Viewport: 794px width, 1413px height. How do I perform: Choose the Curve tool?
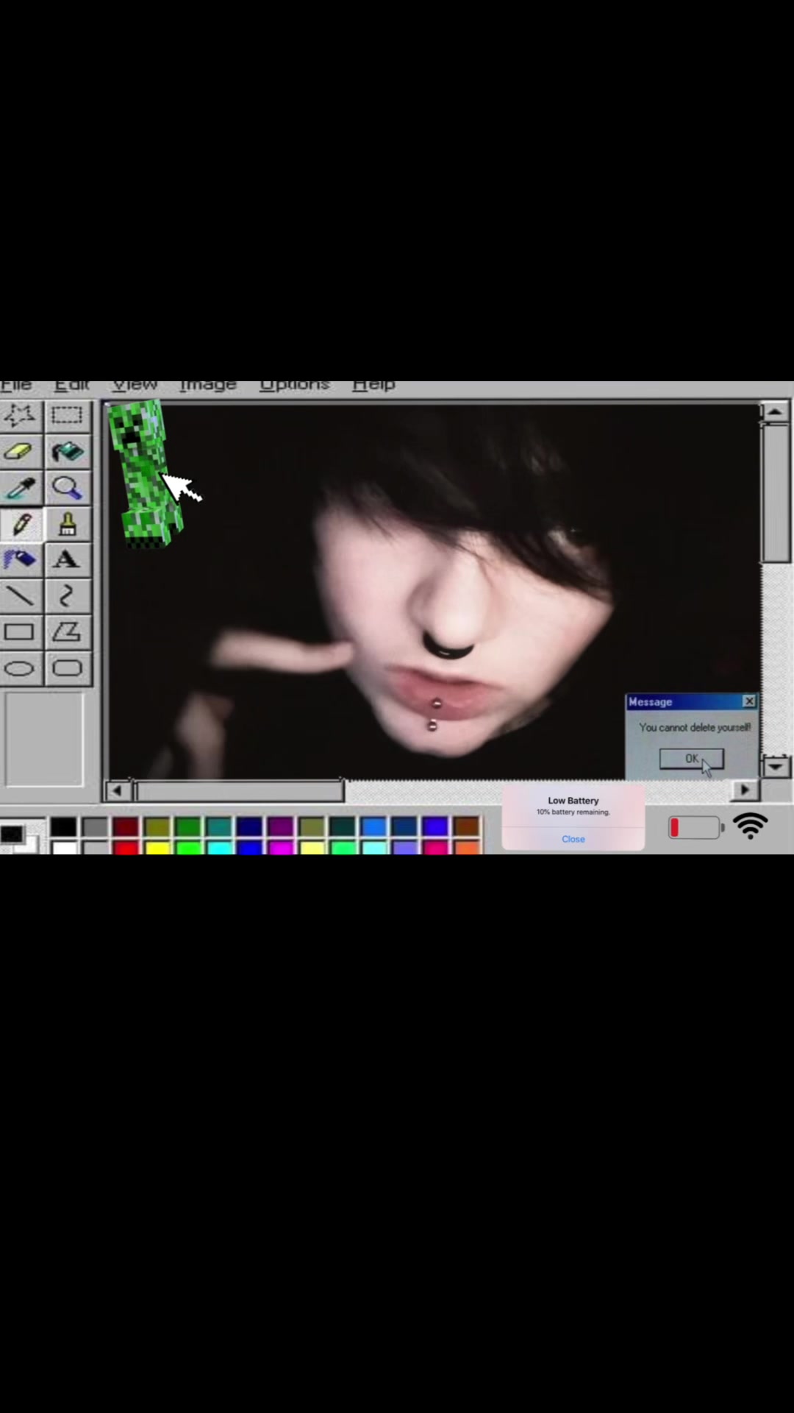point(67,596)
